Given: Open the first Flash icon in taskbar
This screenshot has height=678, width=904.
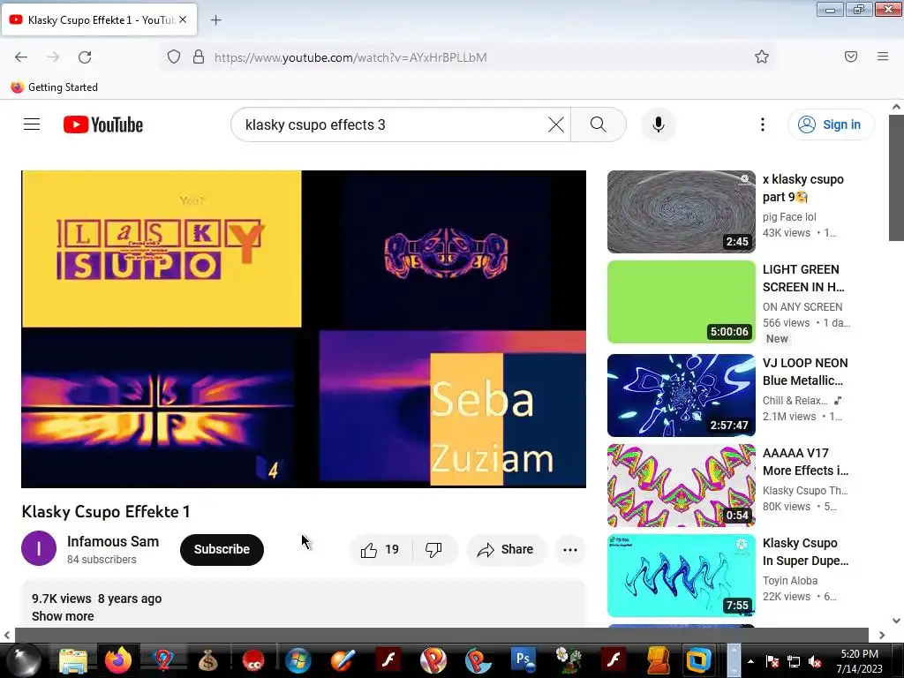Looking at the screenshot, I should point(388,660).
